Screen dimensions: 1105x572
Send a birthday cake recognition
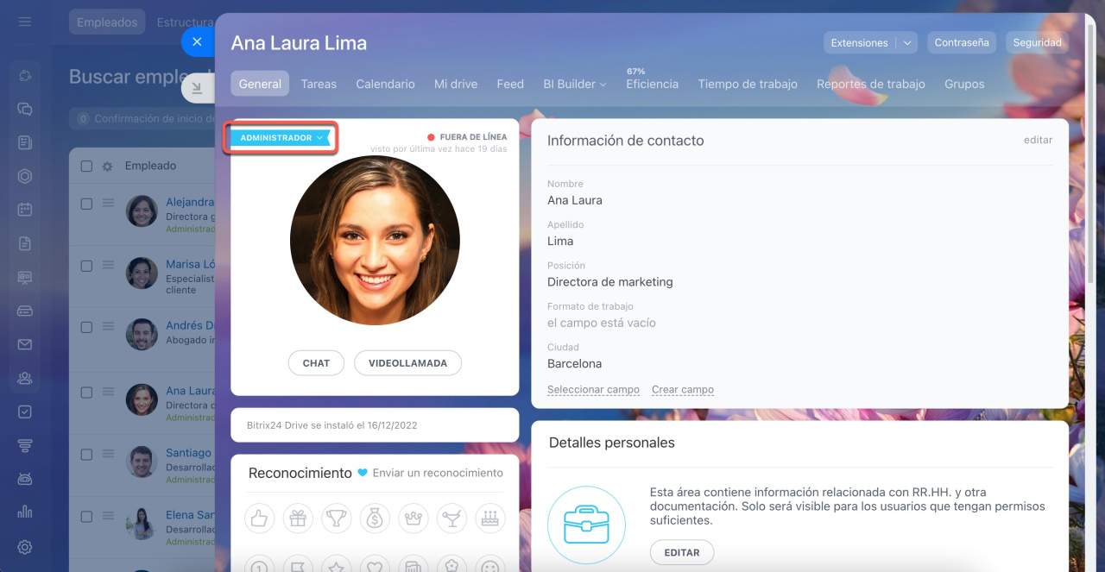coord(490,519)
